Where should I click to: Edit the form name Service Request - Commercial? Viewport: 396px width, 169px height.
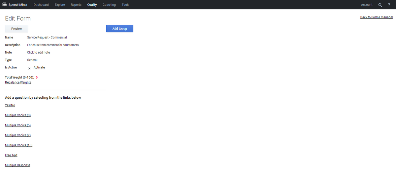point(47,37)
